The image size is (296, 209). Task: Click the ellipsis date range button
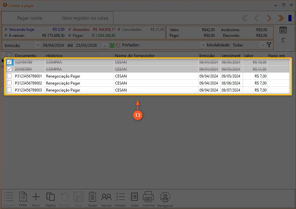point(105,45)
